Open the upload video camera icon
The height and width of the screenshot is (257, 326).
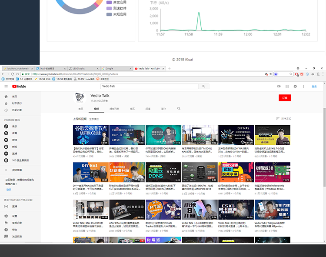(x=279, y=86)
